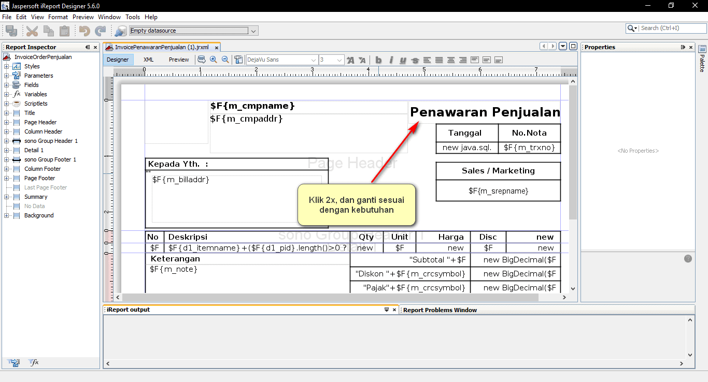Open the Empty datasource dropdown
This screenshot has width=708, height=382.
pos(253,31)
